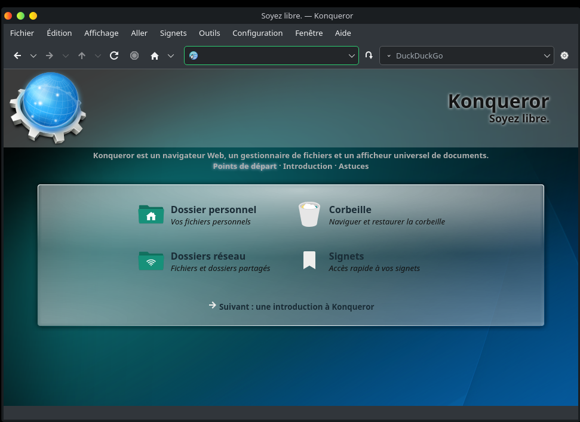Click the Up directory arrow
The height and width of the screenshot is (422, 580).
click(x=82, y=56)
